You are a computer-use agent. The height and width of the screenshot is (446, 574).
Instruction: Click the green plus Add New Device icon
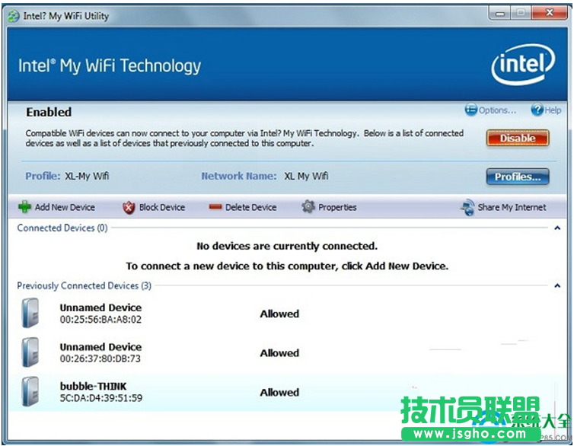[25, 207]
